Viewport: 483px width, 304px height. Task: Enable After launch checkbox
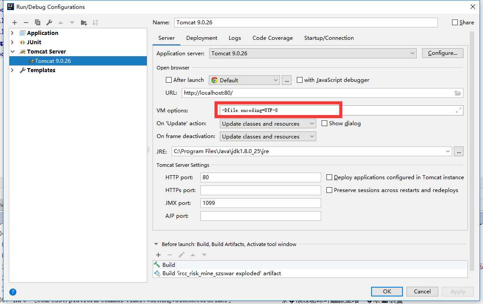click(169, 80)
